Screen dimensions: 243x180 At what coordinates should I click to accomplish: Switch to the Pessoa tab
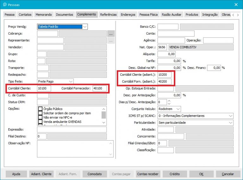pyautogui.click(x=9, y=15)
